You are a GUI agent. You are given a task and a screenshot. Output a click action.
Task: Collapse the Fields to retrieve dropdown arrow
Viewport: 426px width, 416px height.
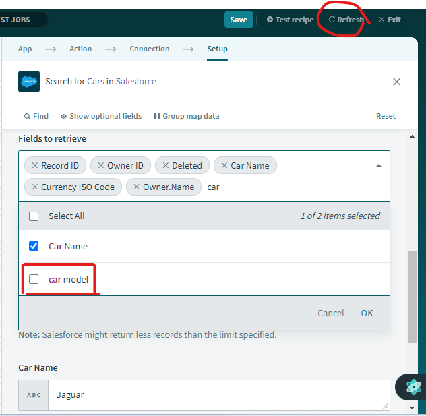pyautogui.click(x=378, y=165)
